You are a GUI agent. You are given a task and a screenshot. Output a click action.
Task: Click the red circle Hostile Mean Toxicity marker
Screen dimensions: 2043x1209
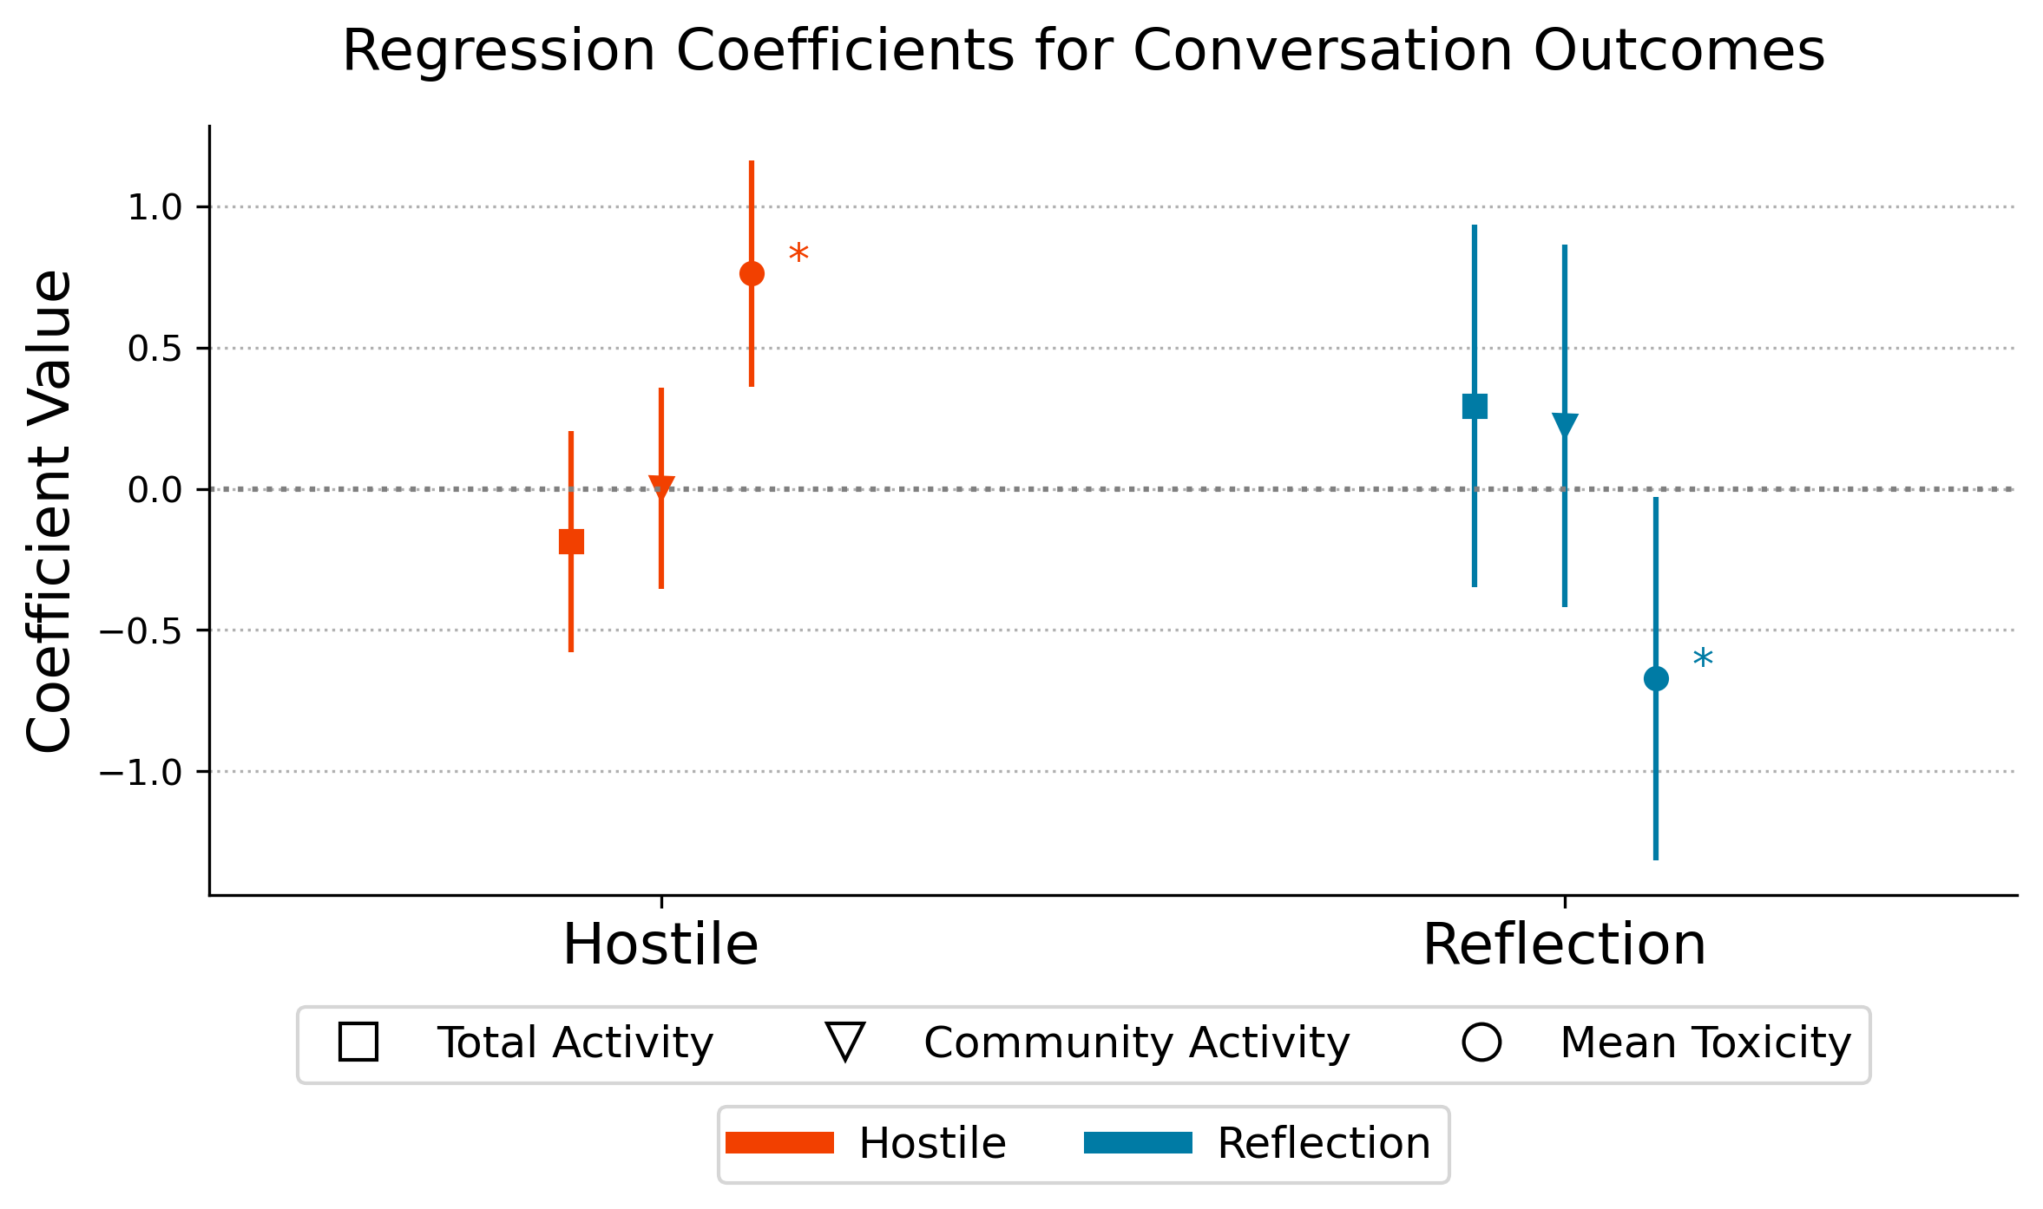[x=752, y=274]
